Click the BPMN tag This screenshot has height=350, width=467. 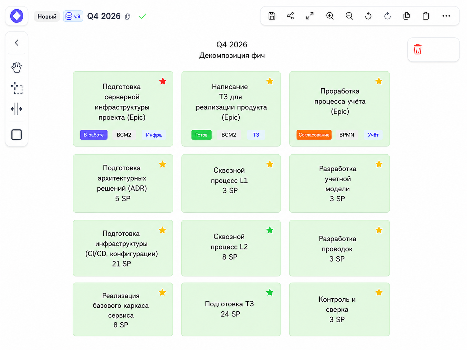(x=347, y=135)
